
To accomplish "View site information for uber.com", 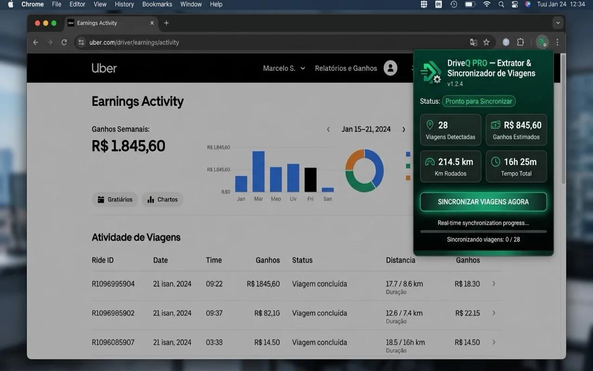I will tap(81, 42).
